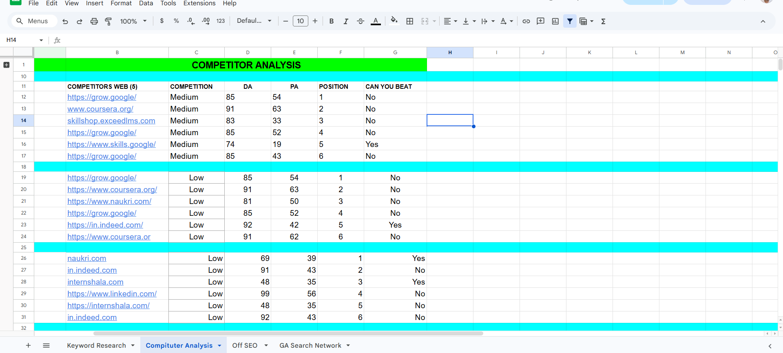The height and width of the screenshot is (353, 783).
Task: Toggle bold formatting
Action: coord(332,21)
